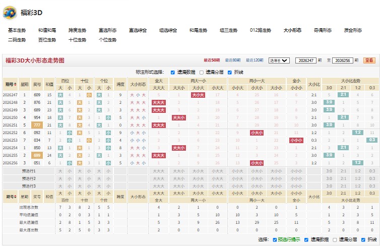This screenshot has height=246, width=380.
Task: Click the 最大连出数 row label
Action: point(29,230)
